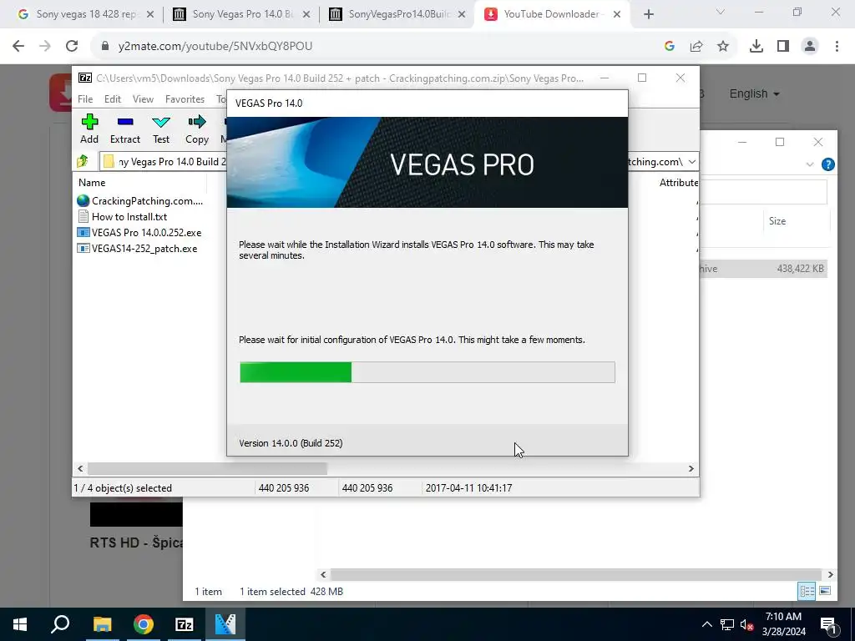Open the clock and date

[x=783, y=624]
